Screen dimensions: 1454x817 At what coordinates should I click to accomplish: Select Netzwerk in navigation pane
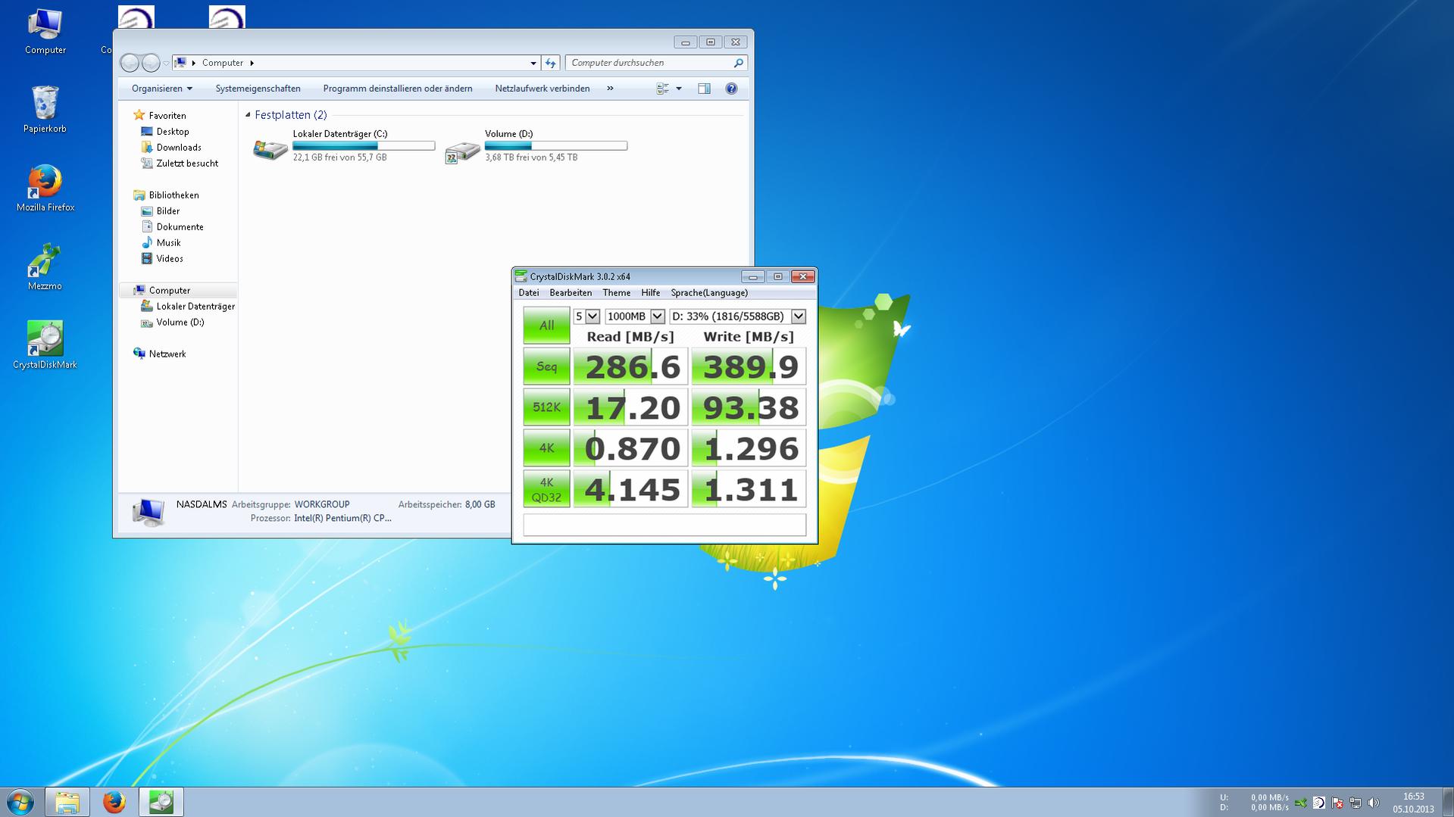click(167, 354)
